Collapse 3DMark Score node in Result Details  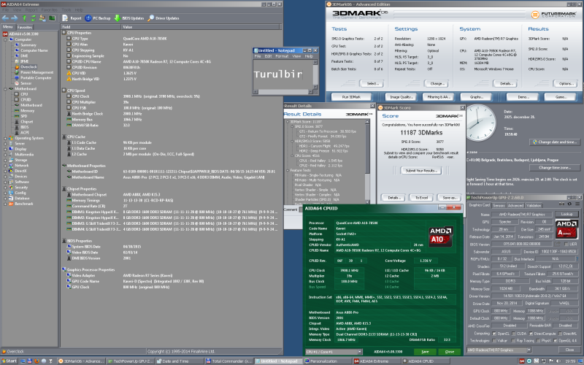point(288,121)
